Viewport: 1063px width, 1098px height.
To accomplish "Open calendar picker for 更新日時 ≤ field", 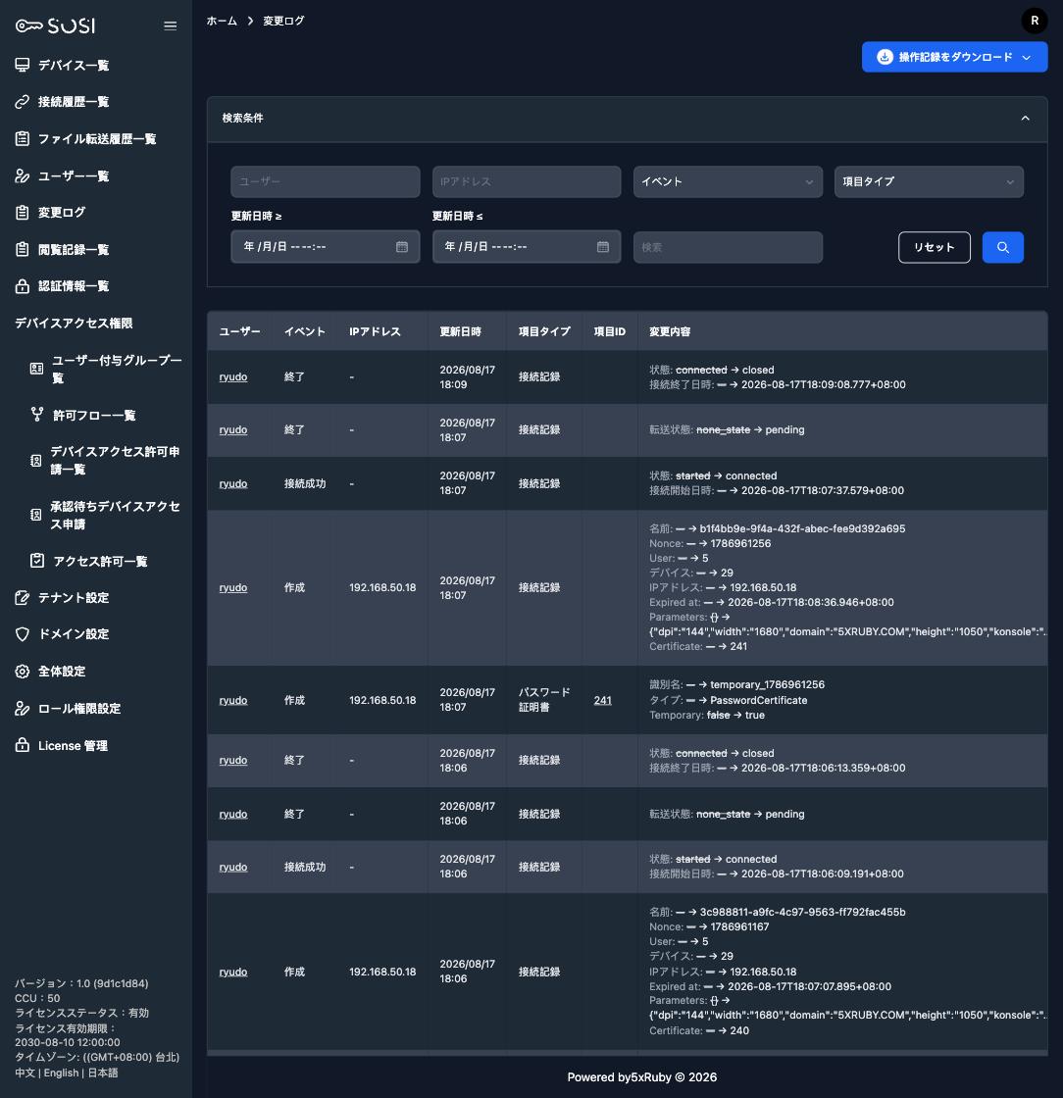I will tap(603, 246).
